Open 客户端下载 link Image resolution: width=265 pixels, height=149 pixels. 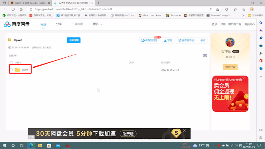click(x=234, y=24)
